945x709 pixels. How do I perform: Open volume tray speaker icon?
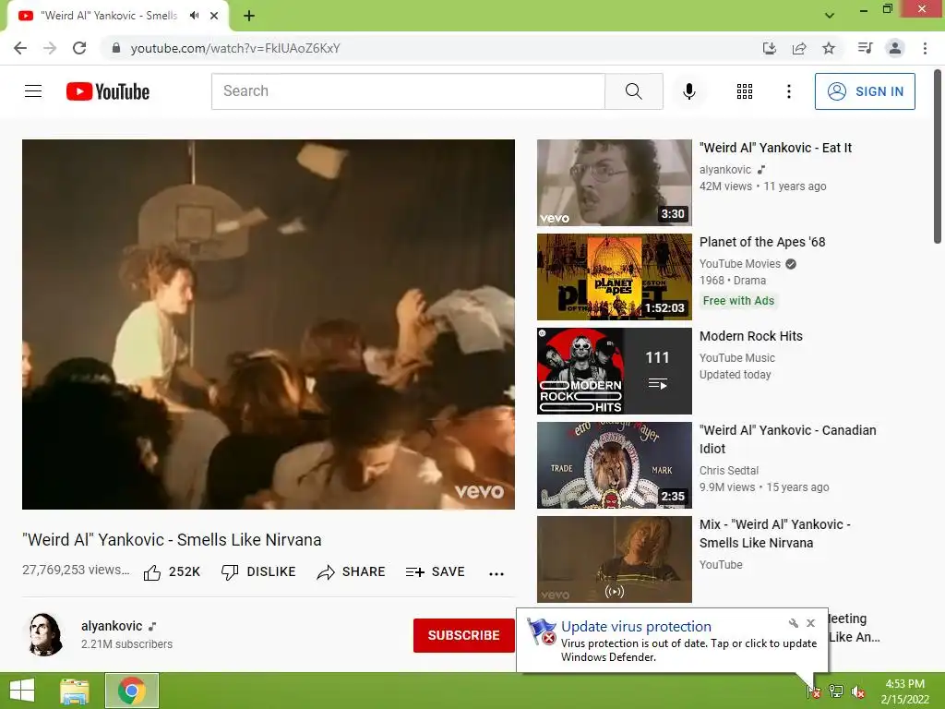(858, 692)
